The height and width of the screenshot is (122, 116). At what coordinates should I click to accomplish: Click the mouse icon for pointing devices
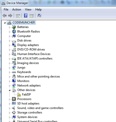14,76
